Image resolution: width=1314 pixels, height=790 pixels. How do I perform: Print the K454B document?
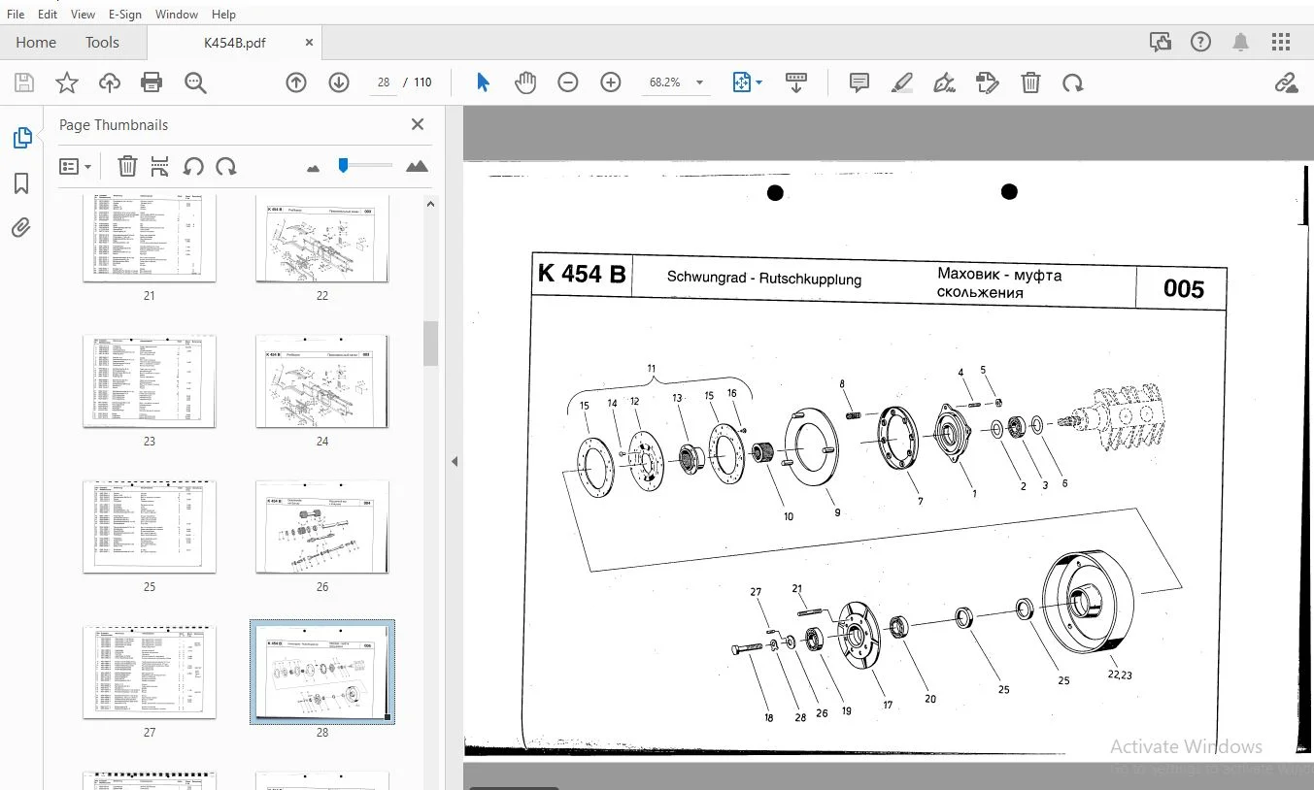pyautogui.click(x=152, y=83)
